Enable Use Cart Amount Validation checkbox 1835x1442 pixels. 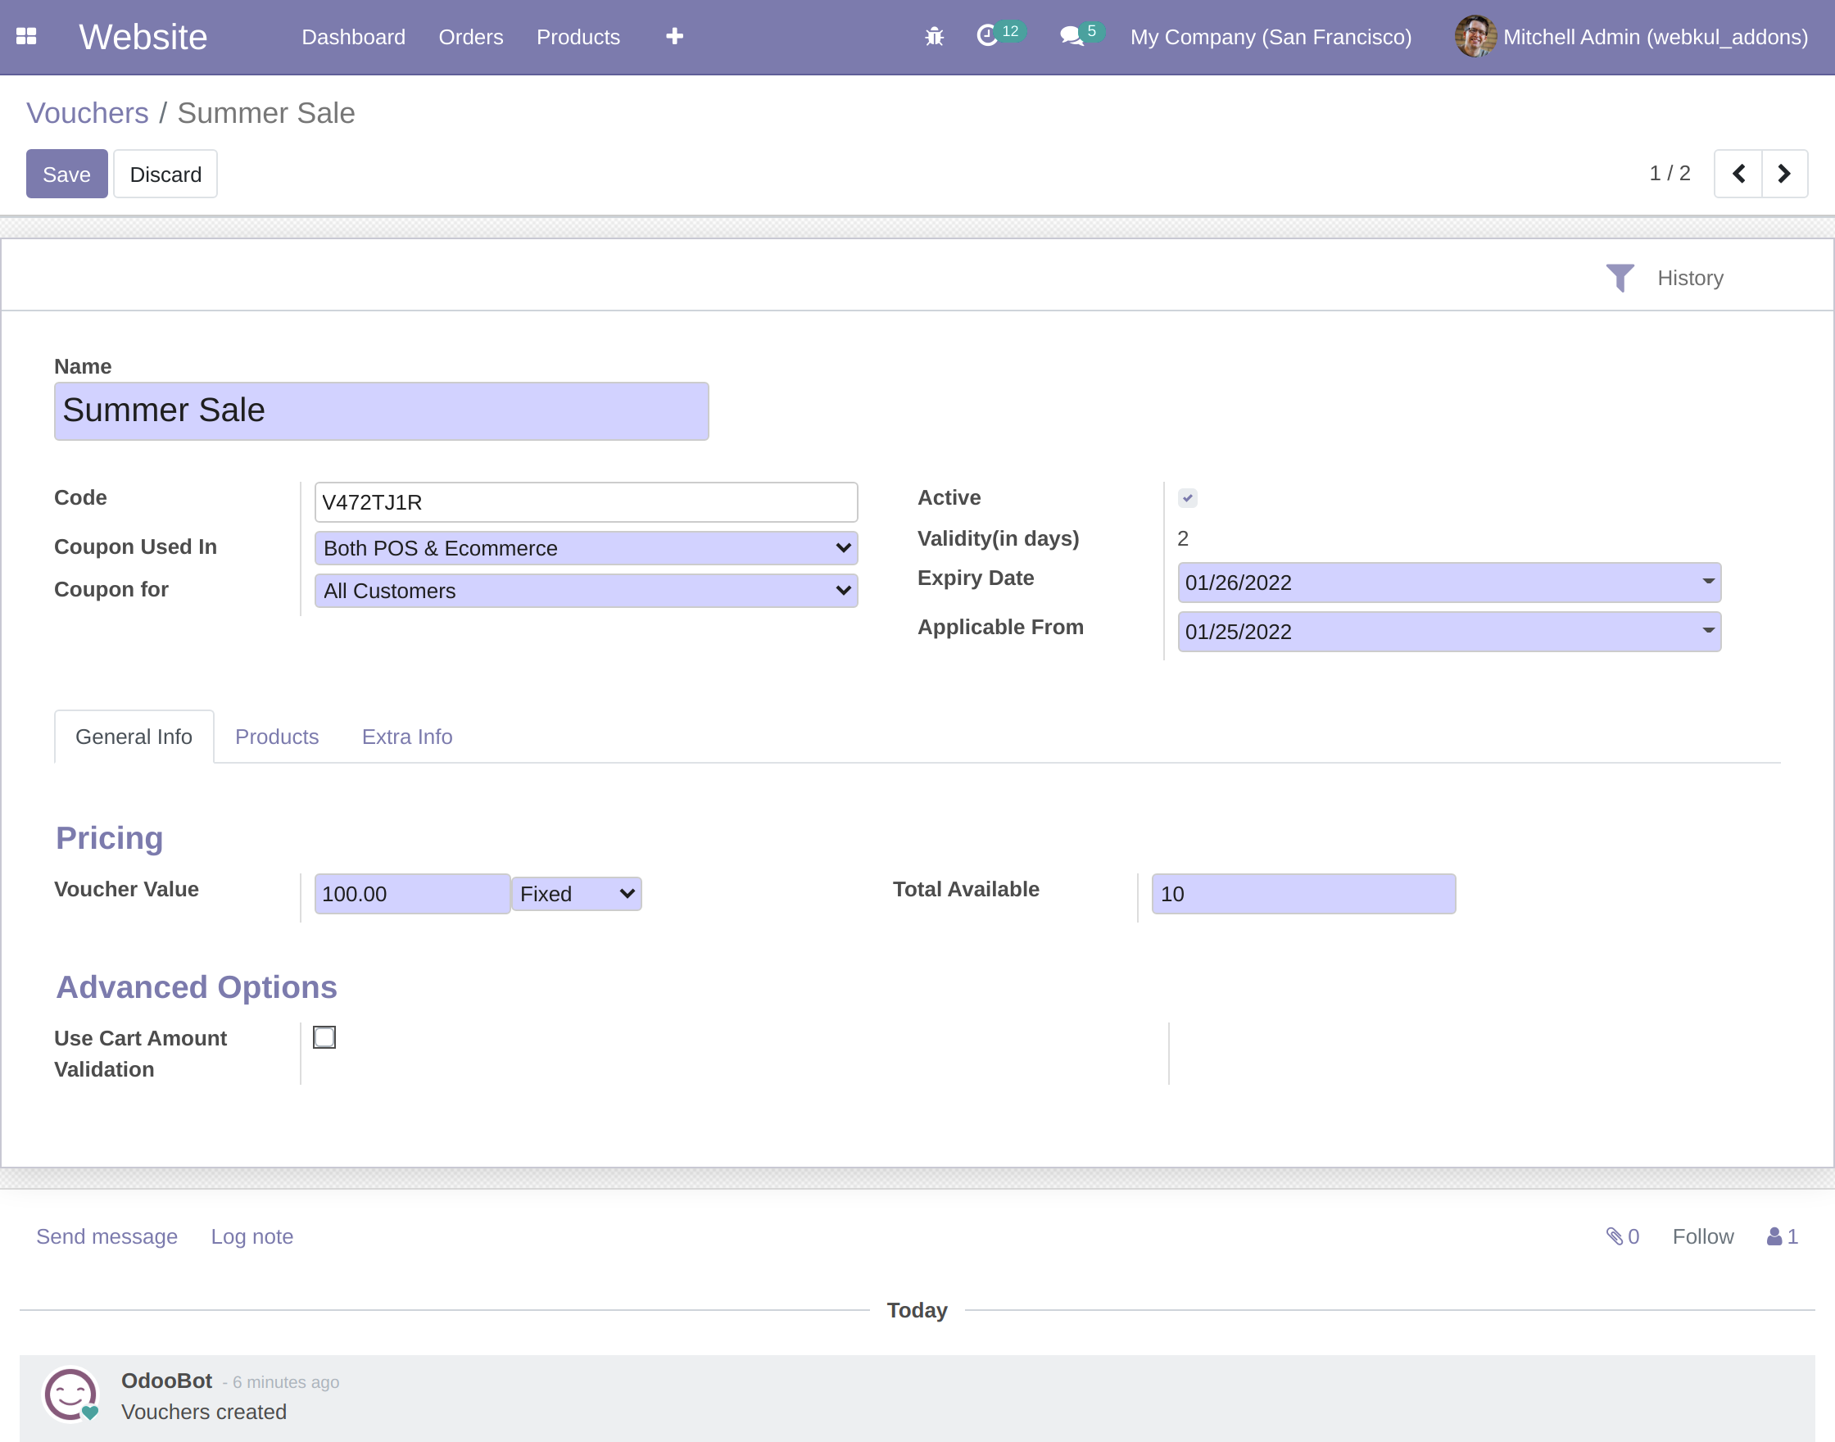[324, 1037]
